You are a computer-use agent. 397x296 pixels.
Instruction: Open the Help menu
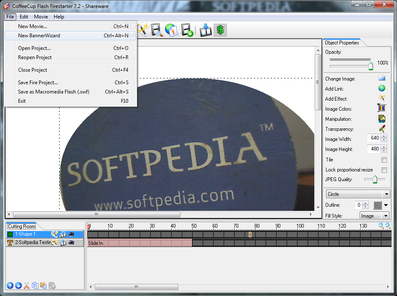59,17
